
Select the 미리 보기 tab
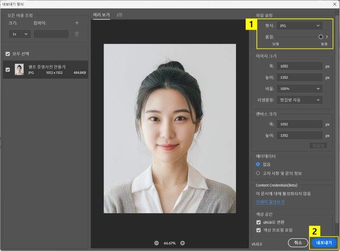point(102,15)
